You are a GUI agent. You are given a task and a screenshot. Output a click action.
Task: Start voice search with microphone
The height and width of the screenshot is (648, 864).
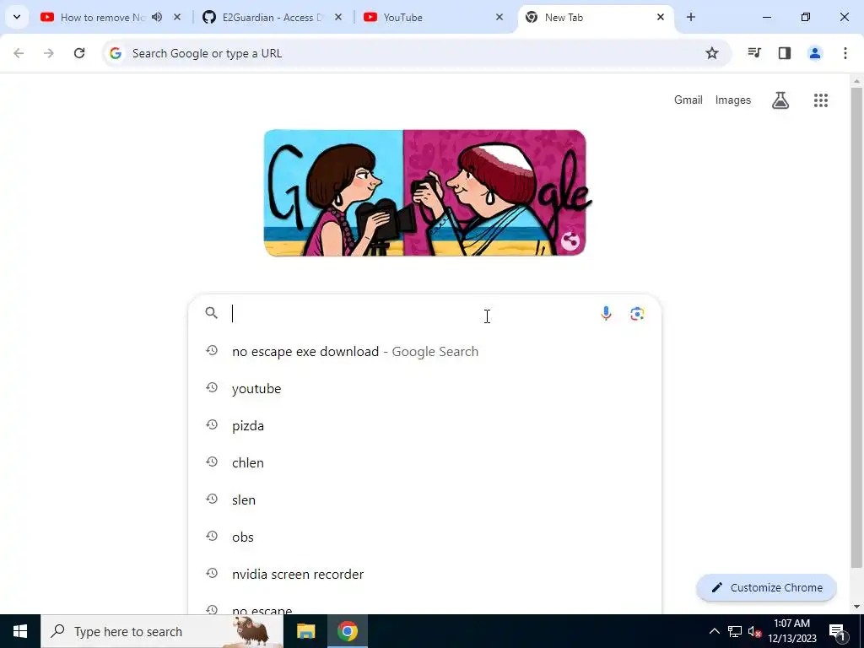606,313
